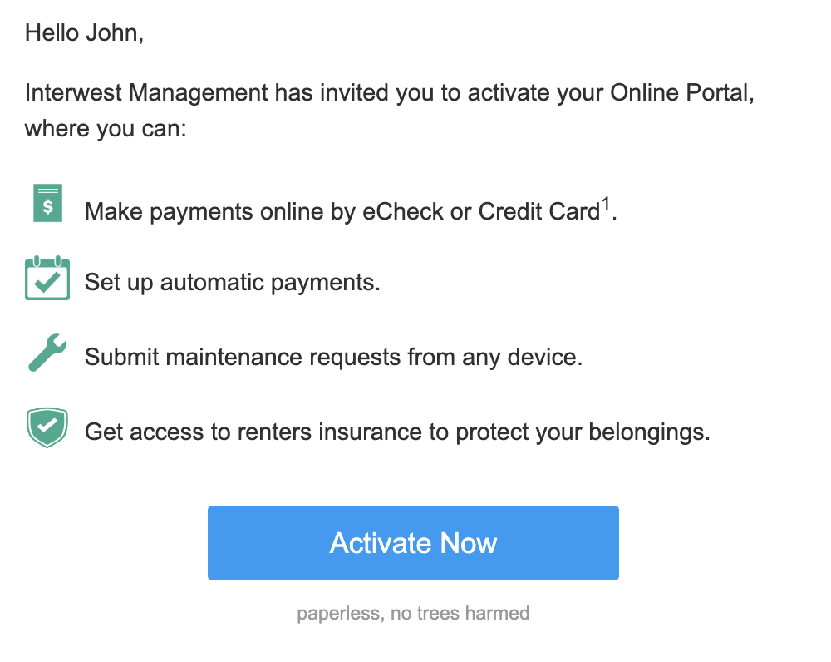Click the "Submit maintenance requests" text line
This screenshot has width=831, height=662.
tap(333, 358)
